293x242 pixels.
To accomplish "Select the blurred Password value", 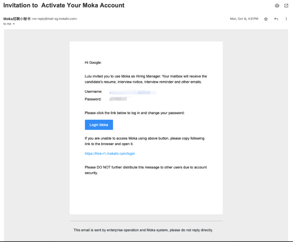I will tap(118, 99).
